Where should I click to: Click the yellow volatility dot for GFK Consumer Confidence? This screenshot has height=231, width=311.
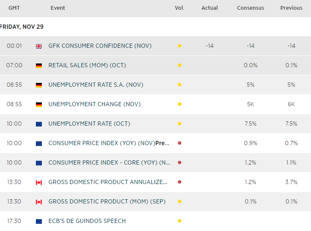point(180,46)
